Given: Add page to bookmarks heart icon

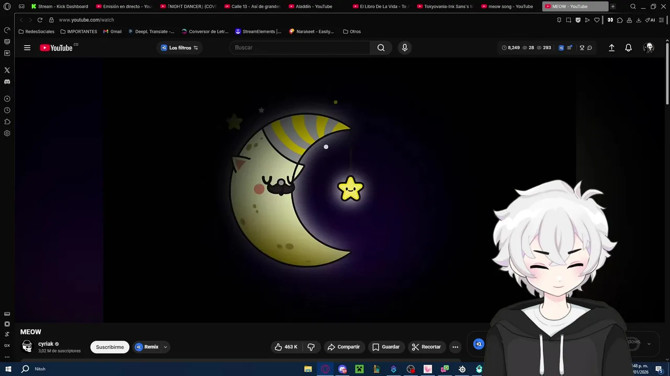Looking at the screenshot, I should [597, 20].
